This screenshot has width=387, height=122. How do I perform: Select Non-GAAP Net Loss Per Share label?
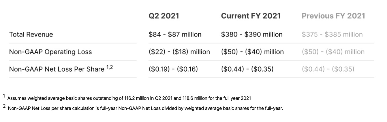(x=57, y=69)
